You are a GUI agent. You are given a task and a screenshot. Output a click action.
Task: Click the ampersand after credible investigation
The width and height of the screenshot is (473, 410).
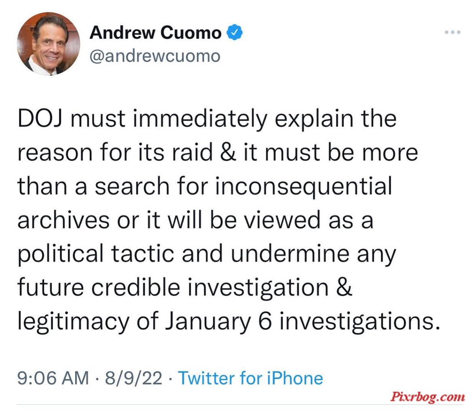pos(344,288)
